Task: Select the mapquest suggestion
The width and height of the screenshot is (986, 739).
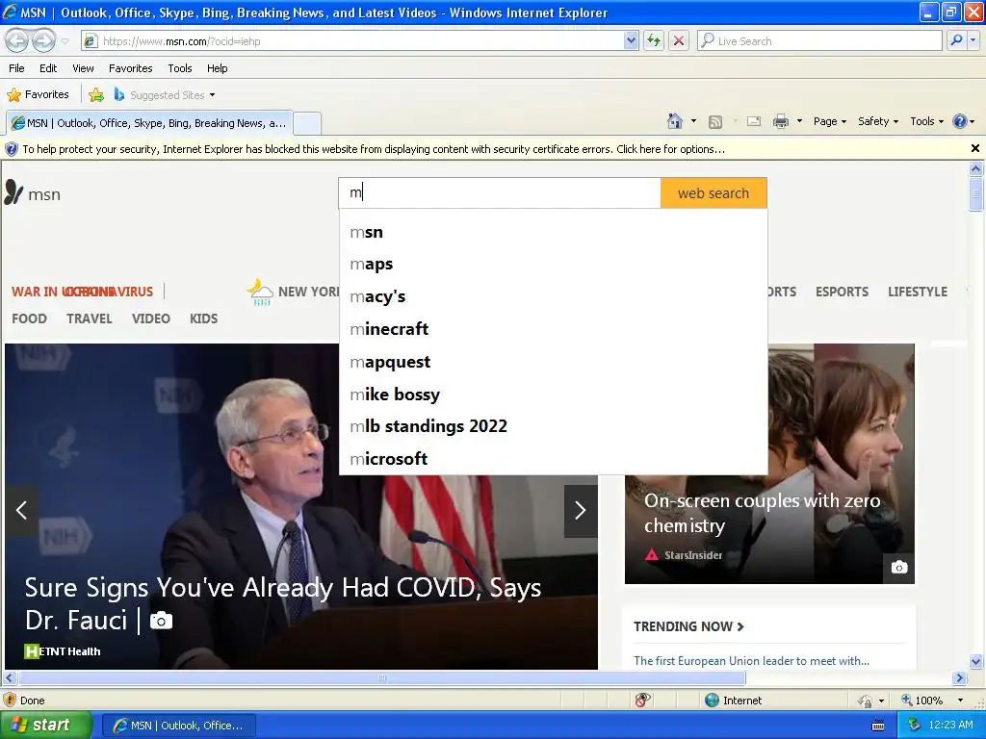Action: [x=553, y=362]
